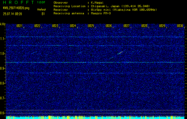
Task: Click the 0822 time marker
Action: click(37, 26)
